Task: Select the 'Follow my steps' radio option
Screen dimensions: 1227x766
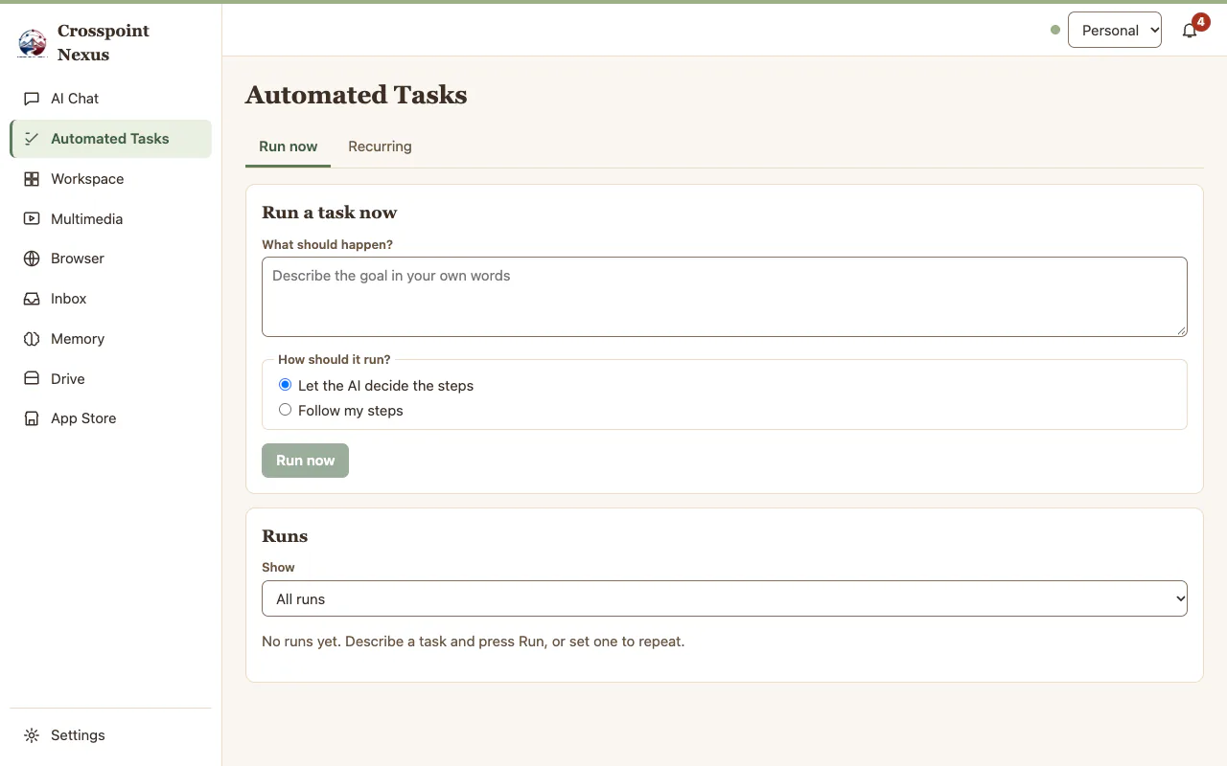Action: [285, 410]
